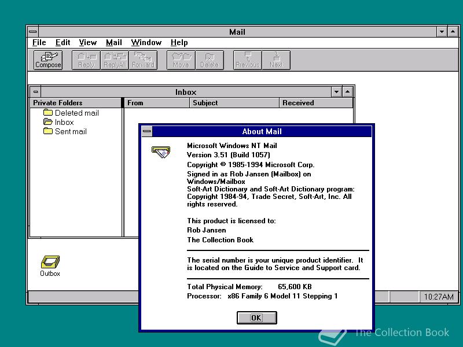Select the Outbox icon
This screenshot has width=463, height=347.
(50, 266)
